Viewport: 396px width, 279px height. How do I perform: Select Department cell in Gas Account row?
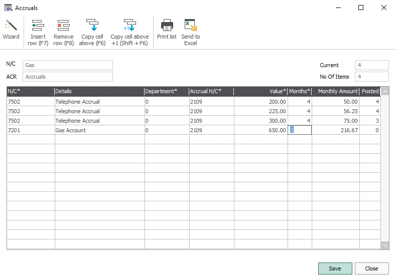click(167, 130)
